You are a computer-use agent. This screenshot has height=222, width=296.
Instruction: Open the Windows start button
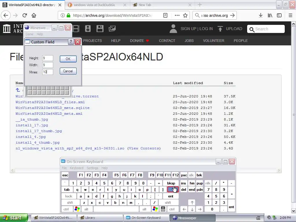pos(14,218)
